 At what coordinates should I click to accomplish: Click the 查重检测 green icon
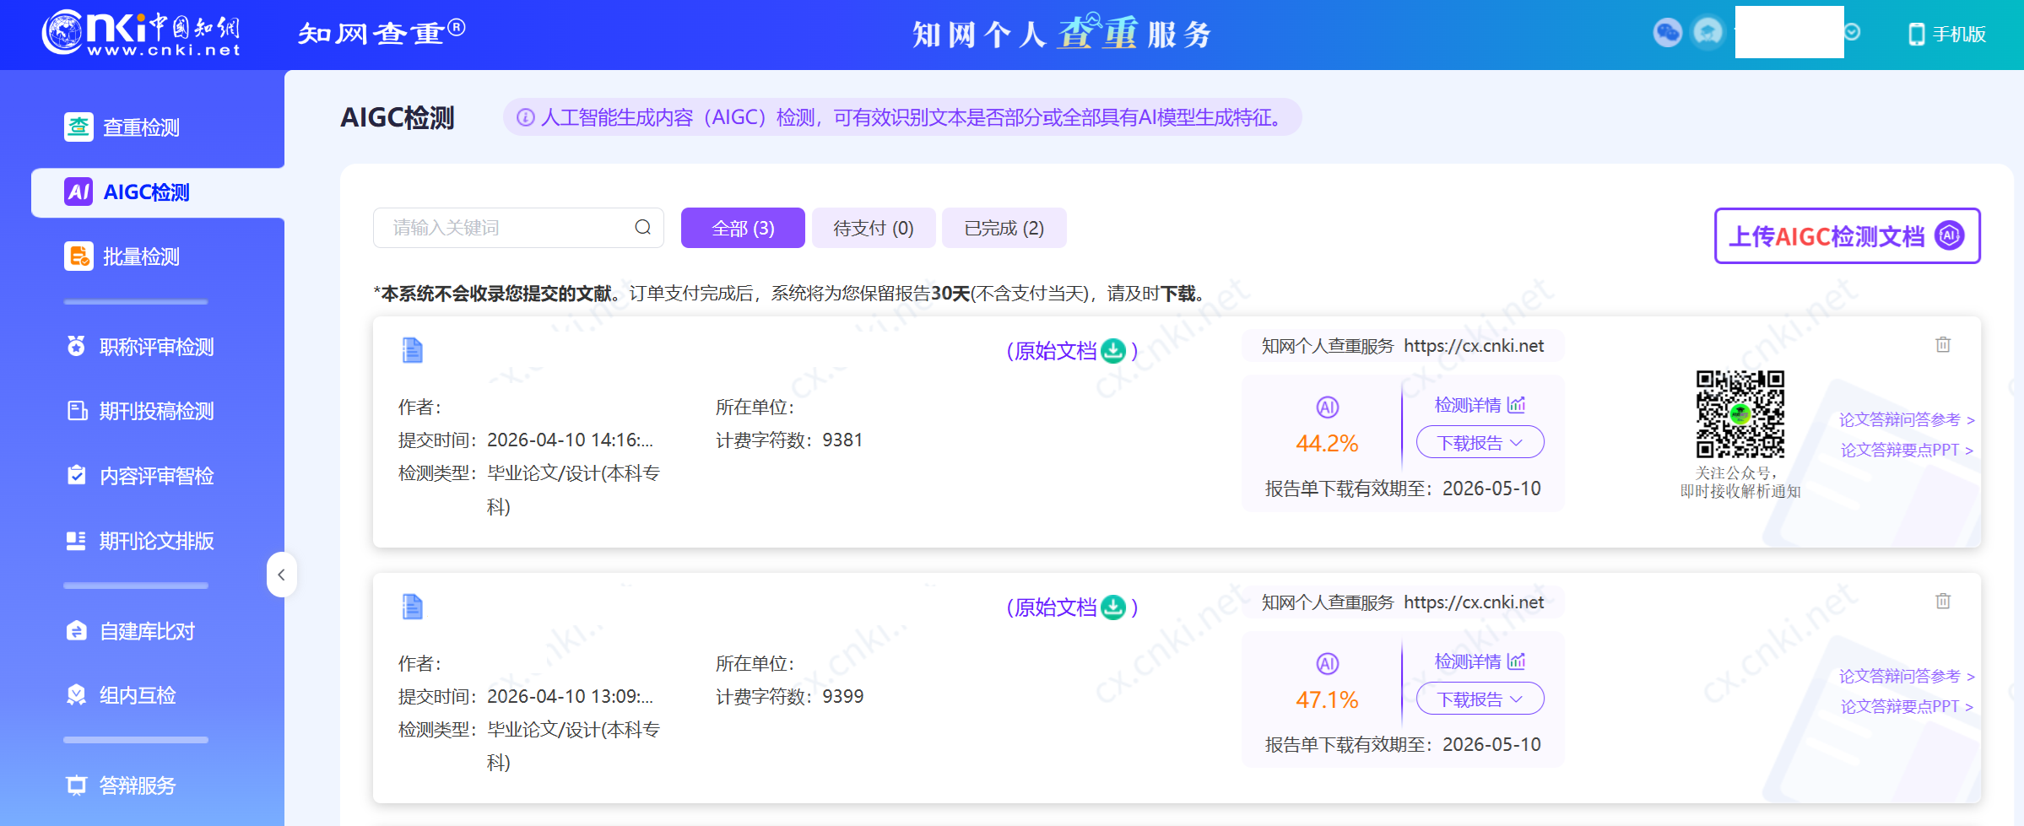coord(78,127)
